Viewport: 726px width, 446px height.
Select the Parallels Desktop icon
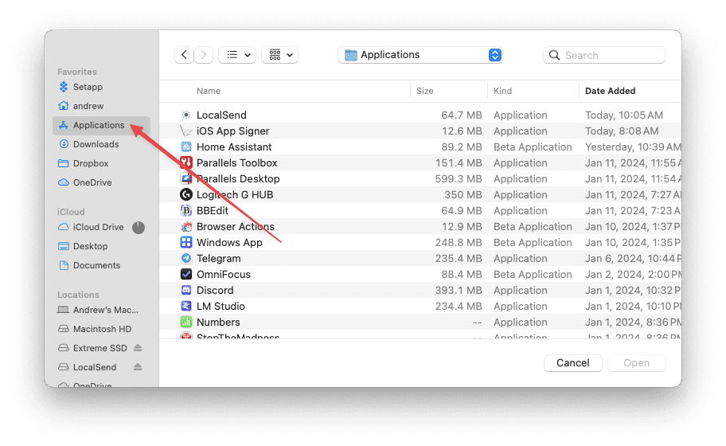click(186, 178)
